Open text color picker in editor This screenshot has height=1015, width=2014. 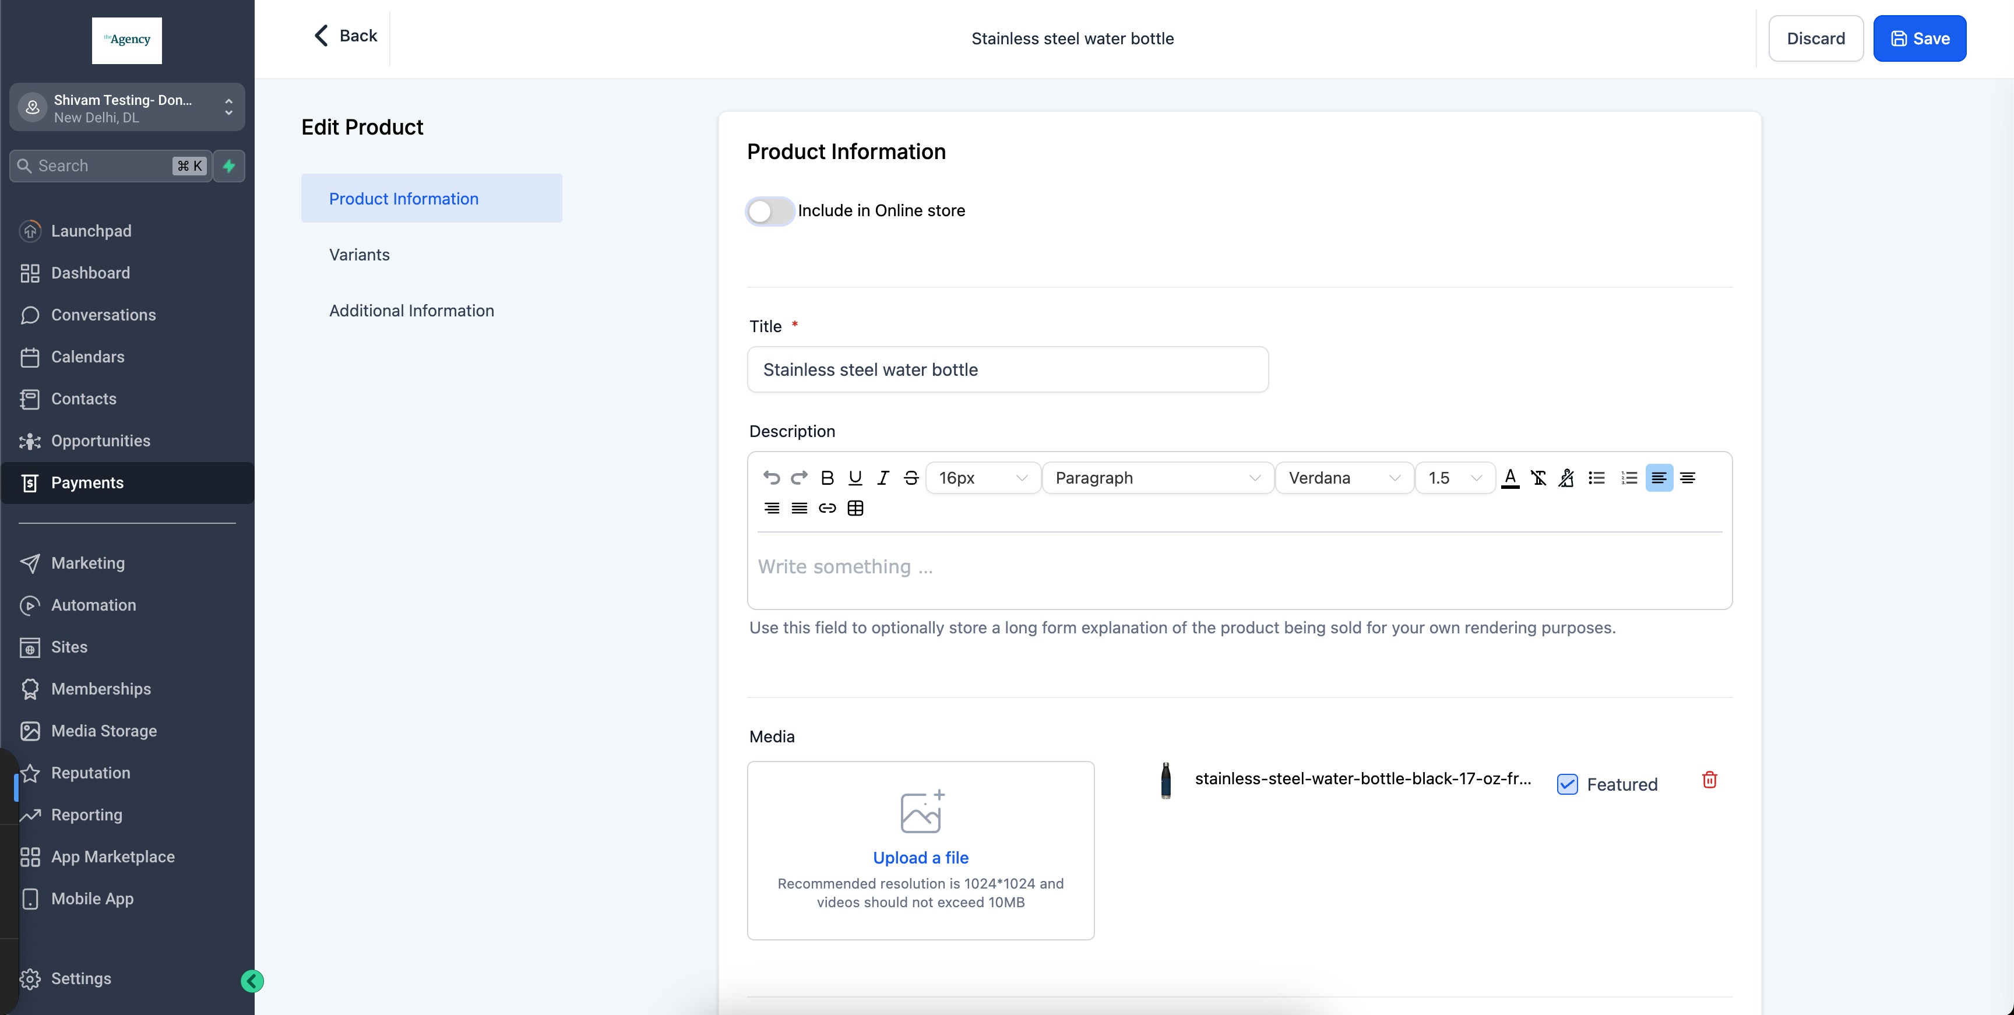(1510, 478)
